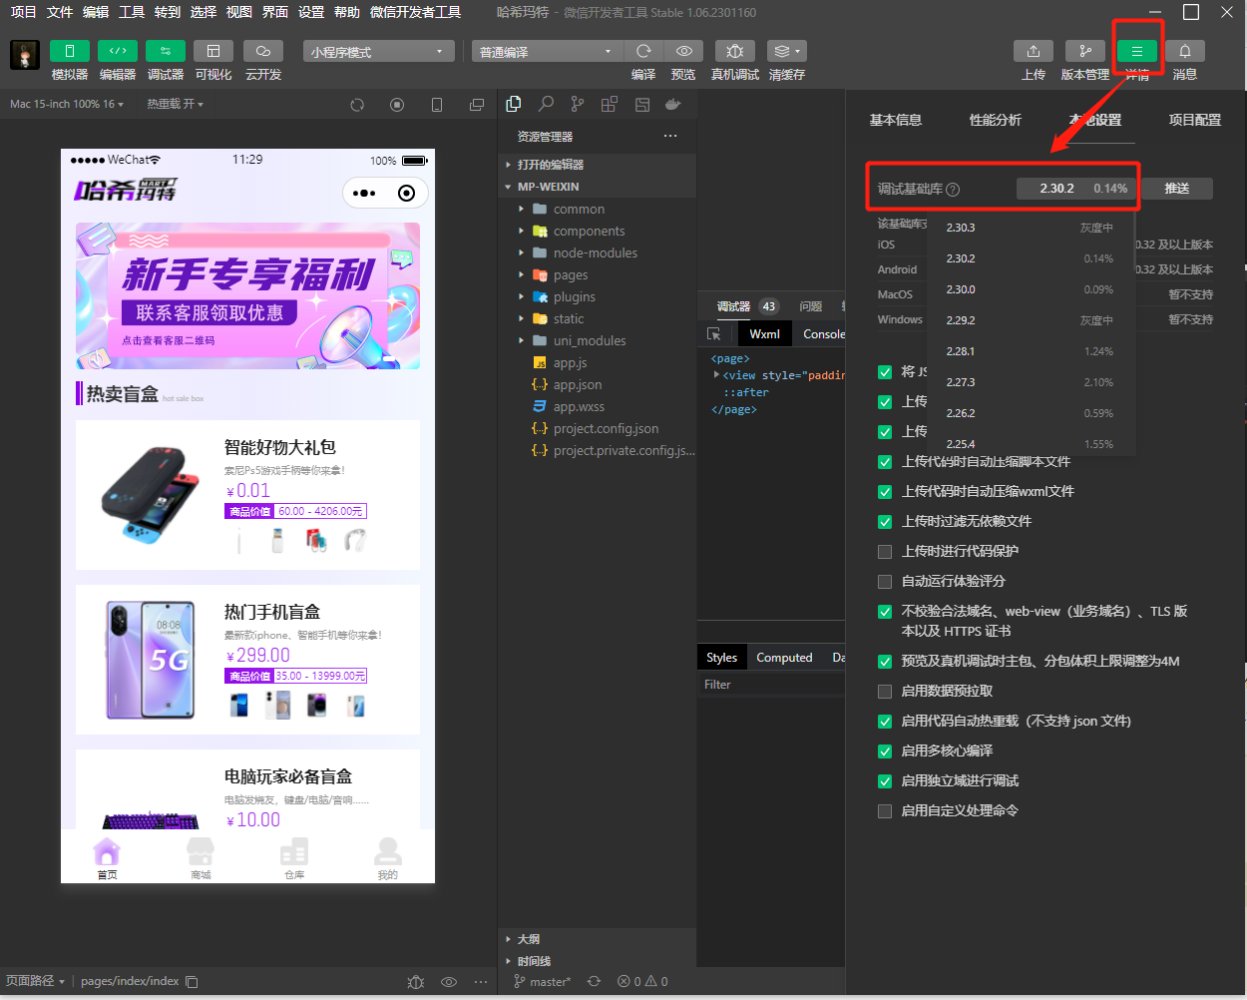Screen dimensions: 1247x1000
Task: Toggle 启用多核心编译 checkbox
Action: (x=885, y=751)
